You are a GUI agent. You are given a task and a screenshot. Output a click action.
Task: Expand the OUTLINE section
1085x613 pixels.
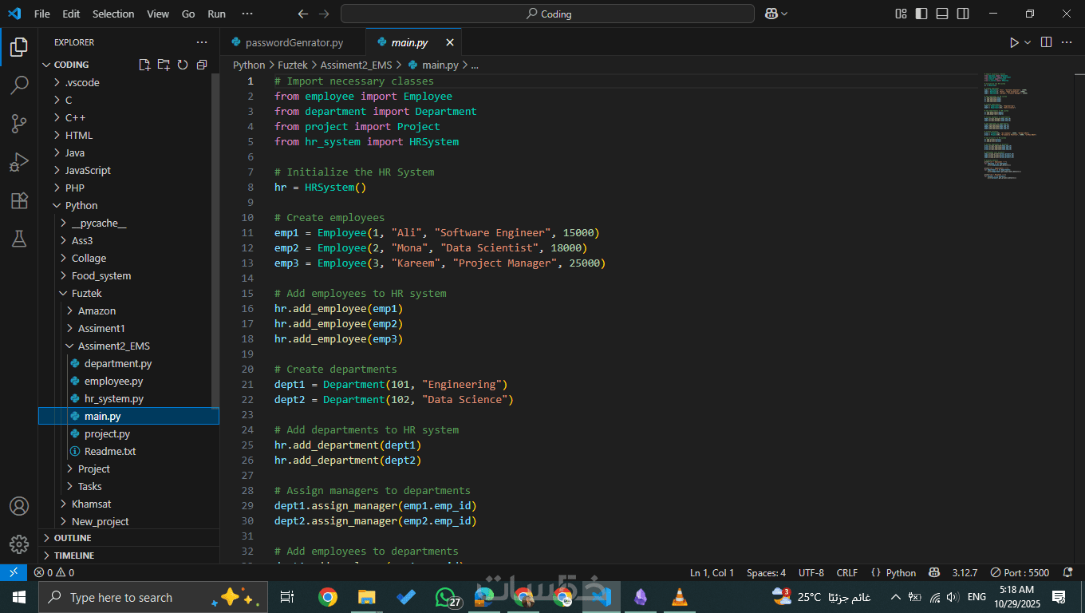tap(73, 538)
